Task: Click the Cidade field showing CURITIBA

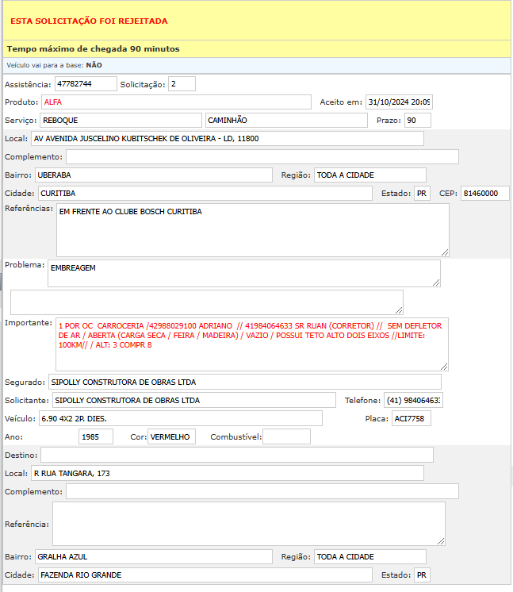Action: [x=203, y=194]
